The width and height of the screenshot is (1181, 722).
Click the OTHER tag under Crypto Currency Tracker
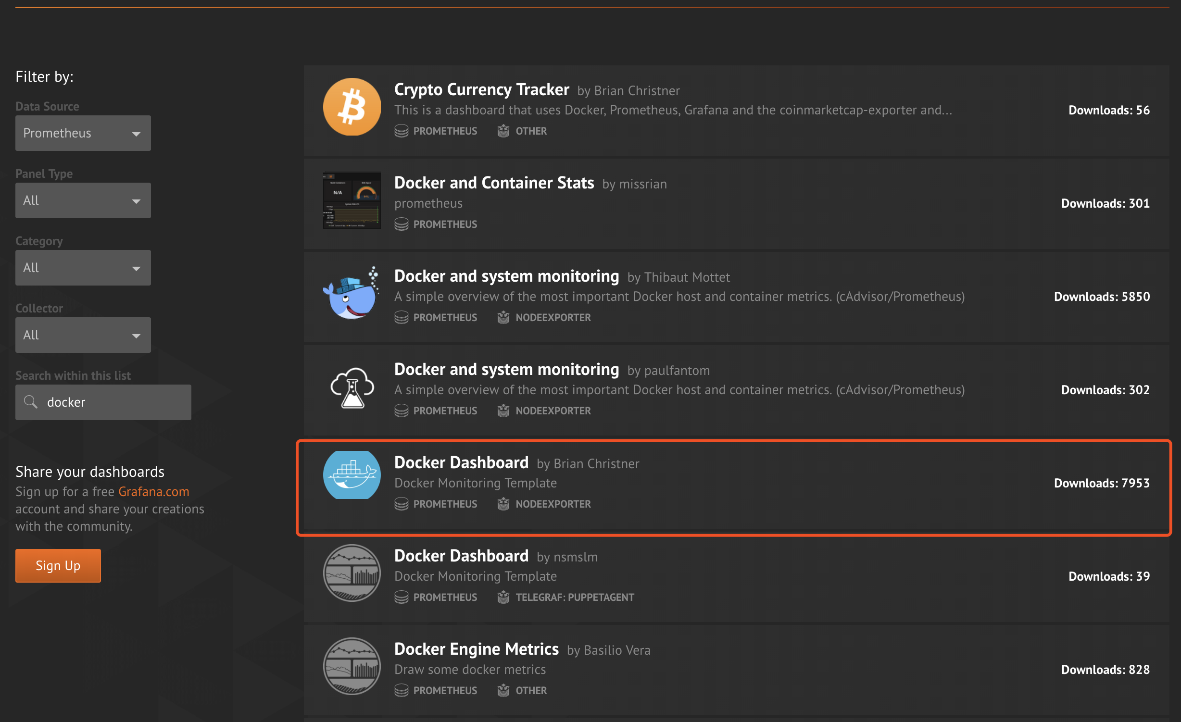coord(531,131)
